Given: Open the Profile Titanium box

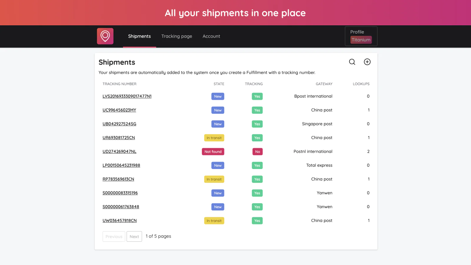Looking at the screenshot, I should click(x=361, y=36).
